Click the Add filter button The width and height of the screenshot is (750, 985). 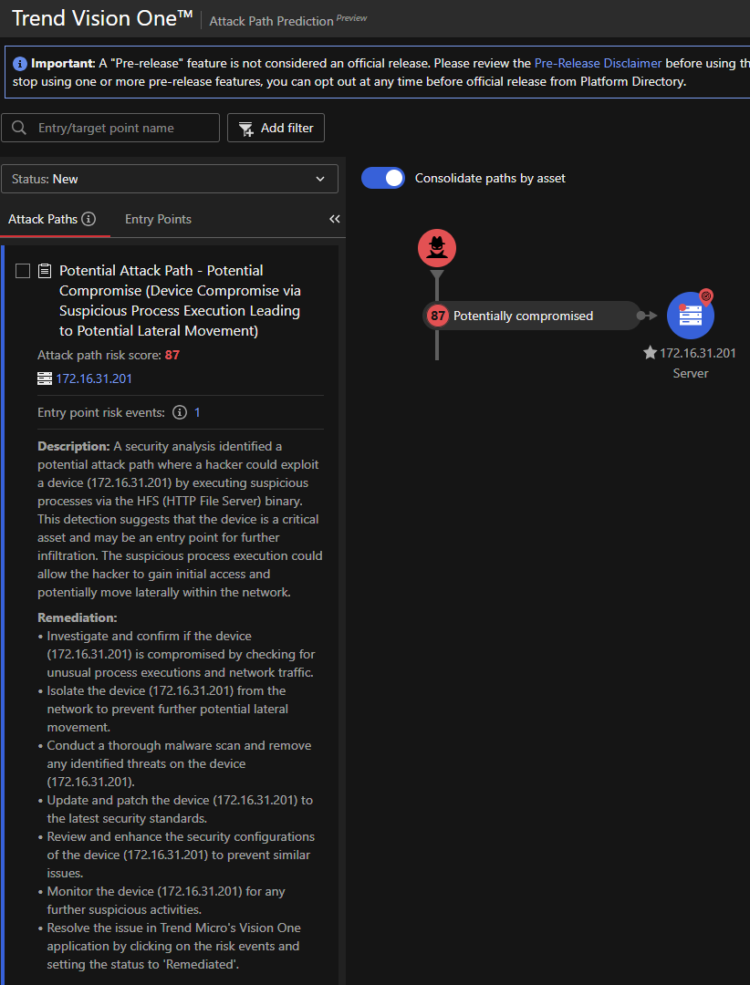(276, 128)
